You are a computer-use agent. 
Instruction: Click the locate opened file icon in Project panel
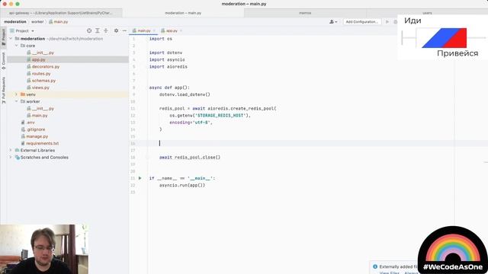click(89, 30)
